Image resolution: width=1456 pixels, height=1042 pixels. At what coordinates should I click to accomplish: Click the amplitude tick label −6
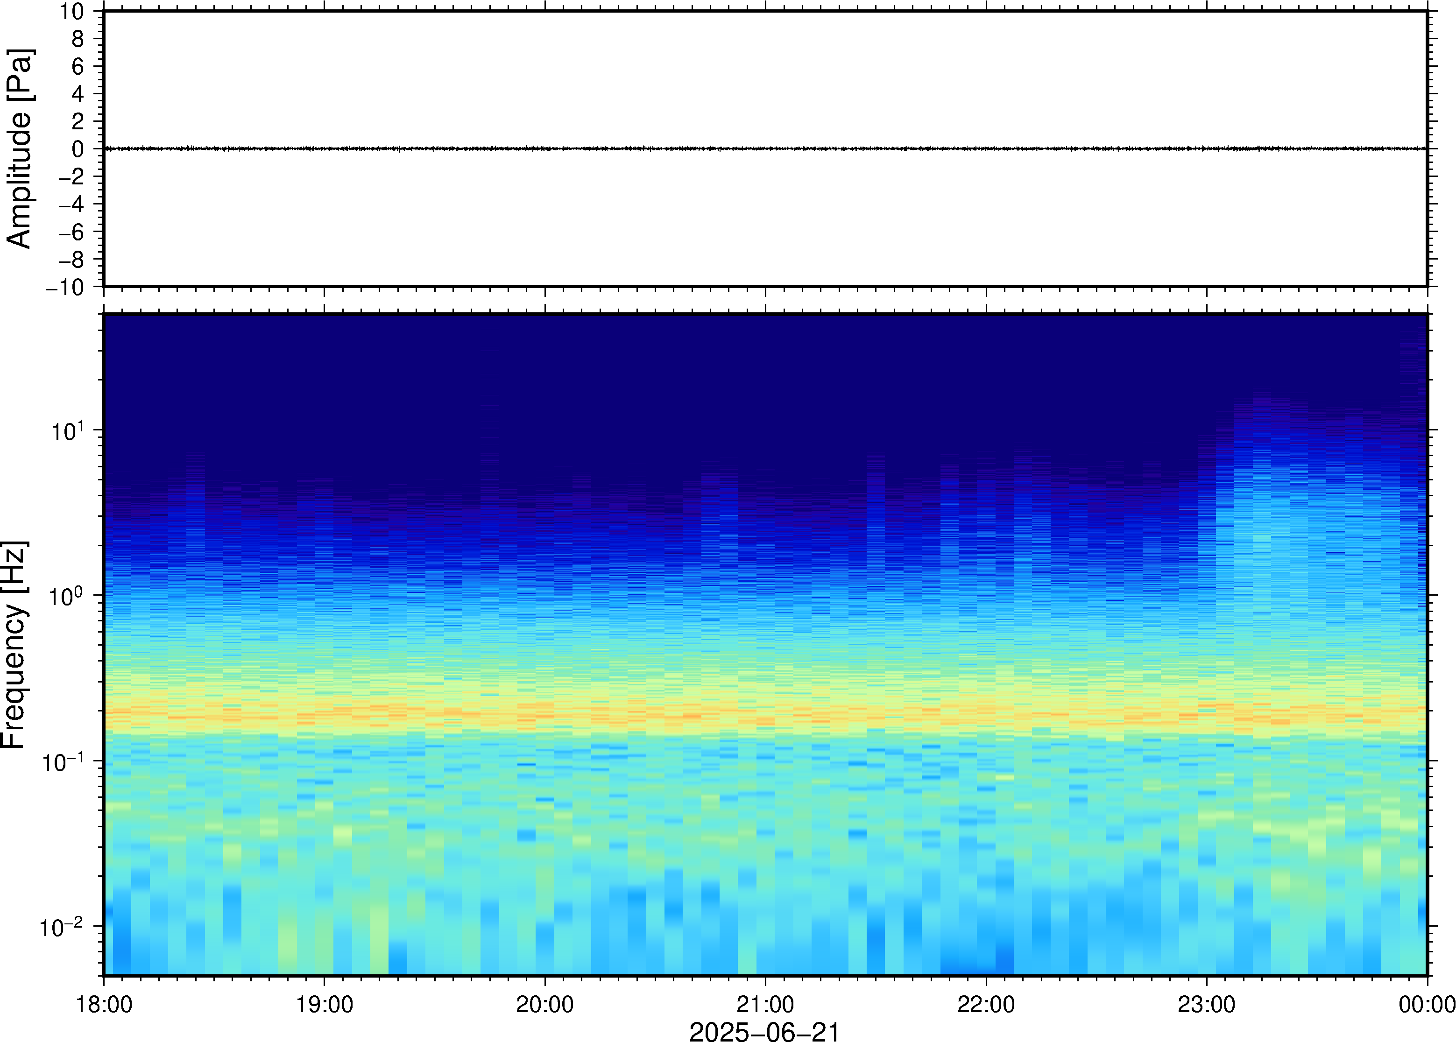(x=71, y=232)
